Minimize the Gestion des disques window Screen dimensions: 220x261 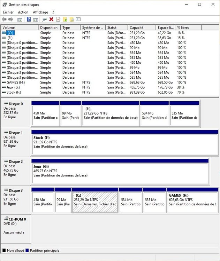(187, 5)
